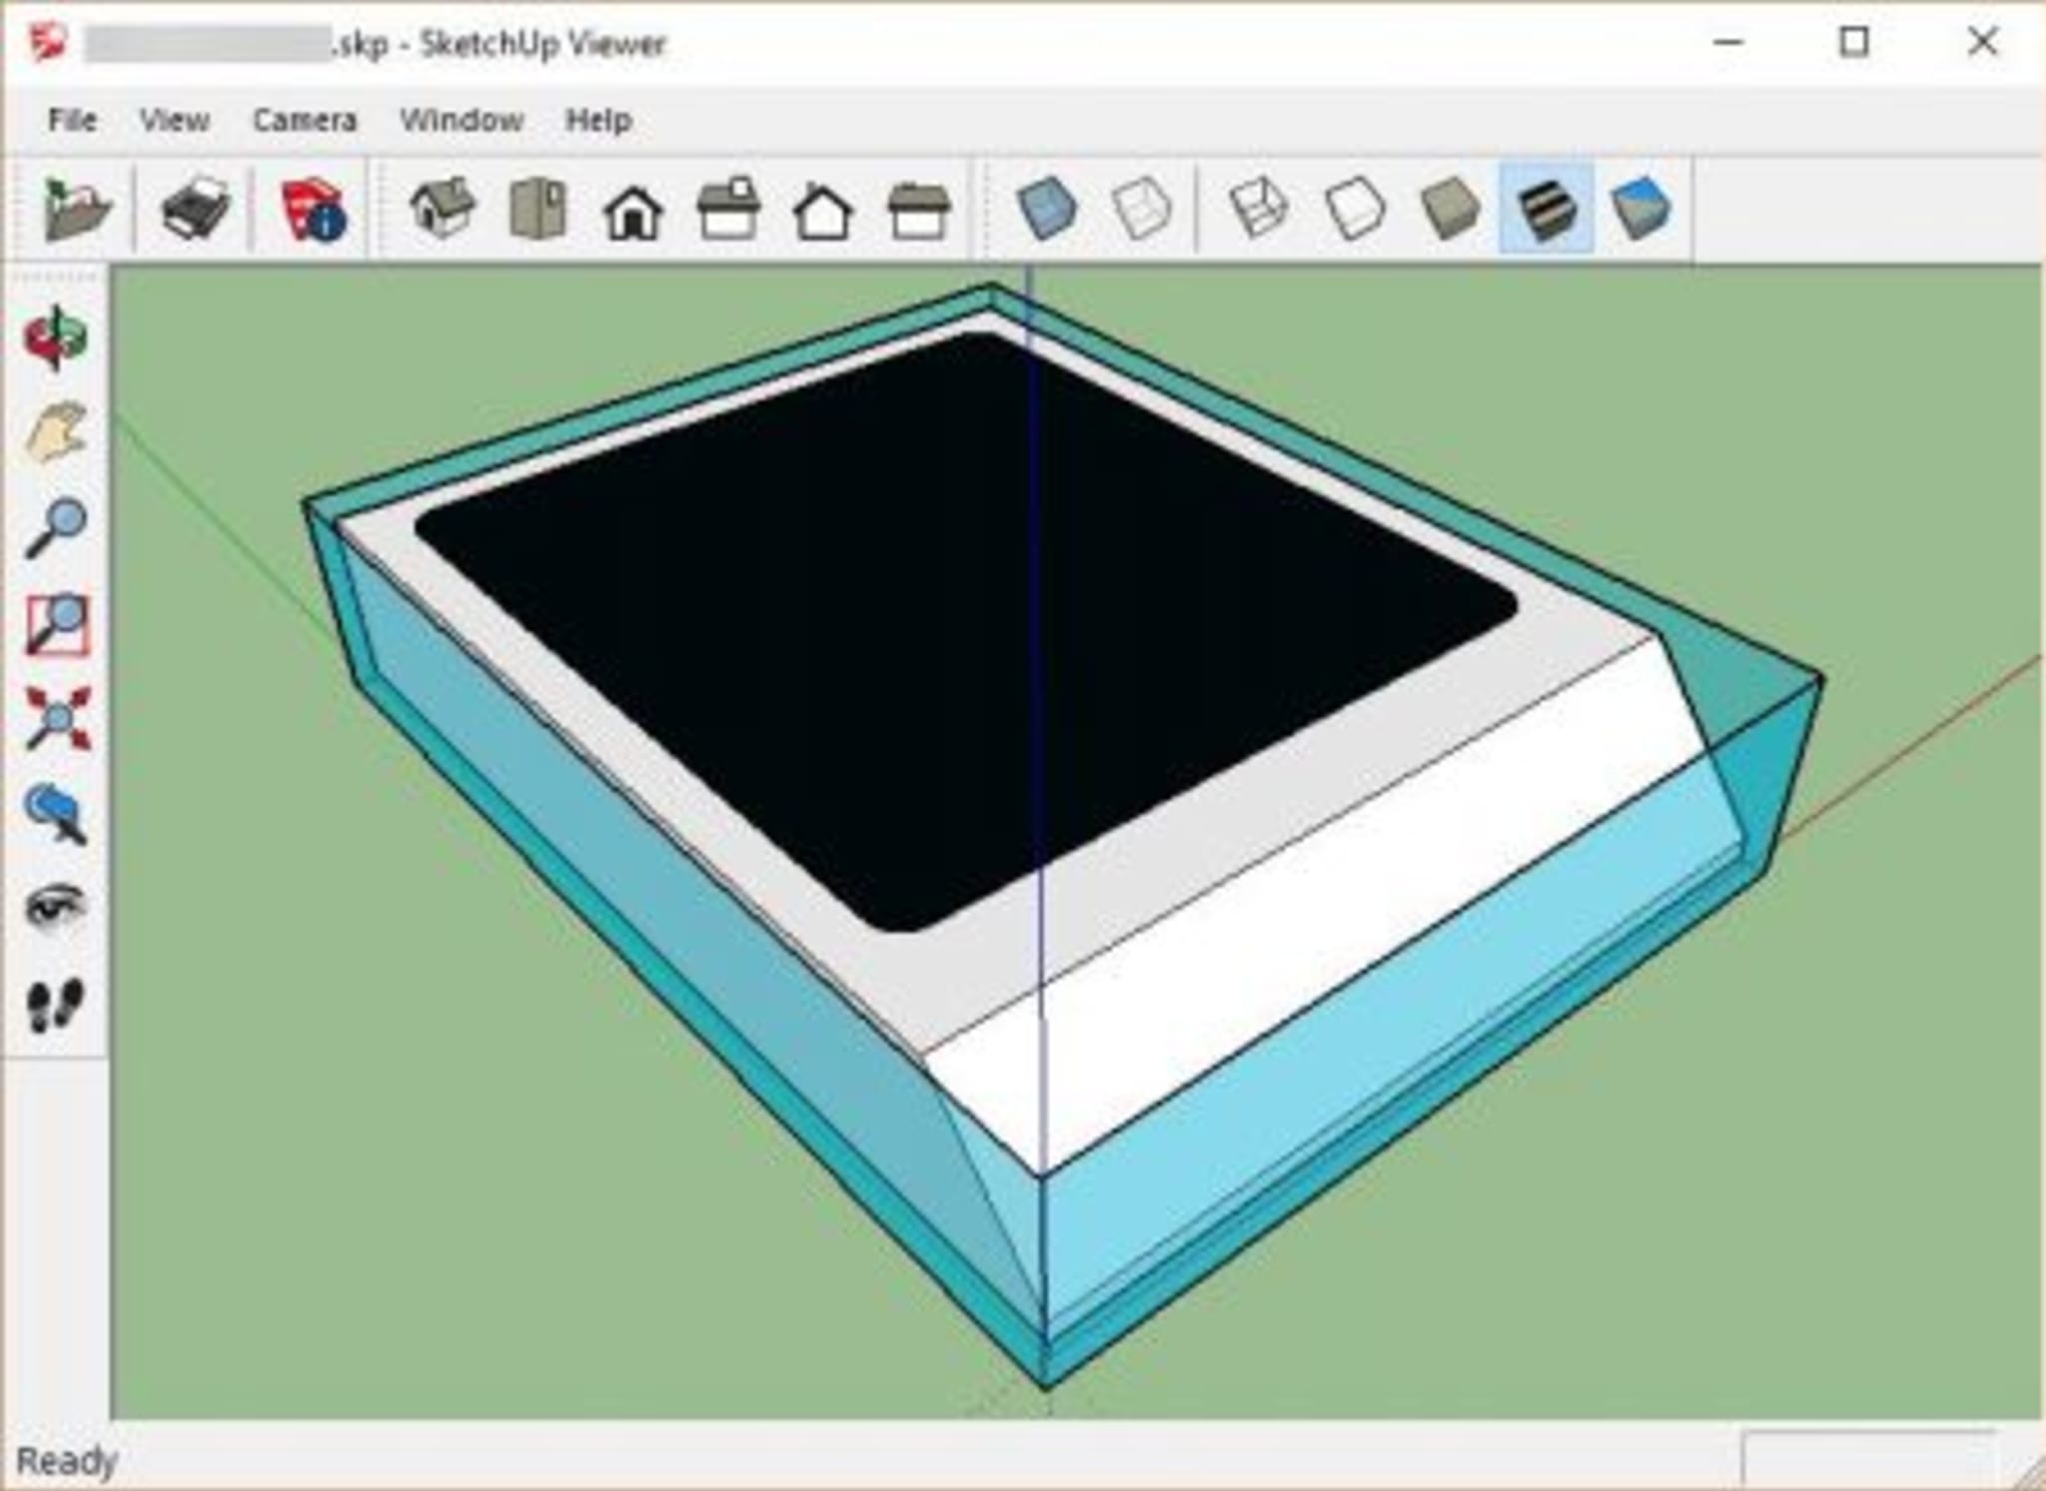
Task: Open the Camera menu
Action: pos(305,121)
